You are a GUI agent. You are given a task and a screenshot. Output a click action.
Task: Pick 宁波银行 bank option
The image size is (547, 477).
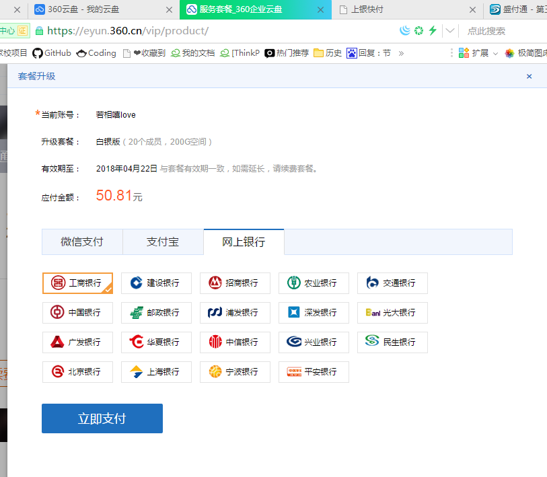tap(235, 372)
